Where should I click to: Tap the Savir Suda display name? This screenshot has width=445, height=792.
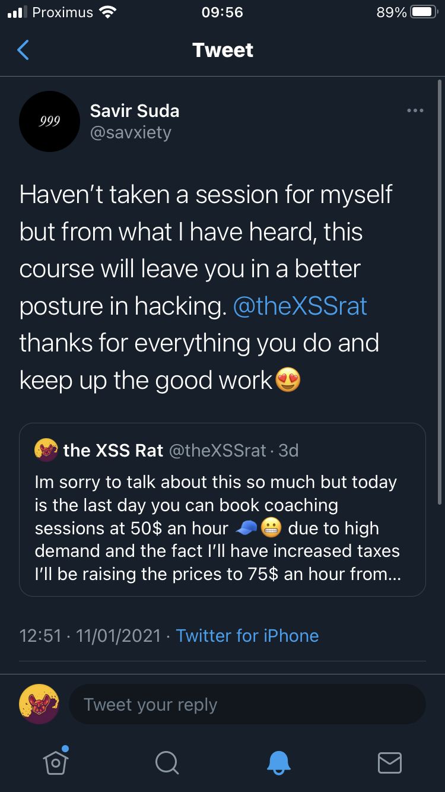[135, 110]
